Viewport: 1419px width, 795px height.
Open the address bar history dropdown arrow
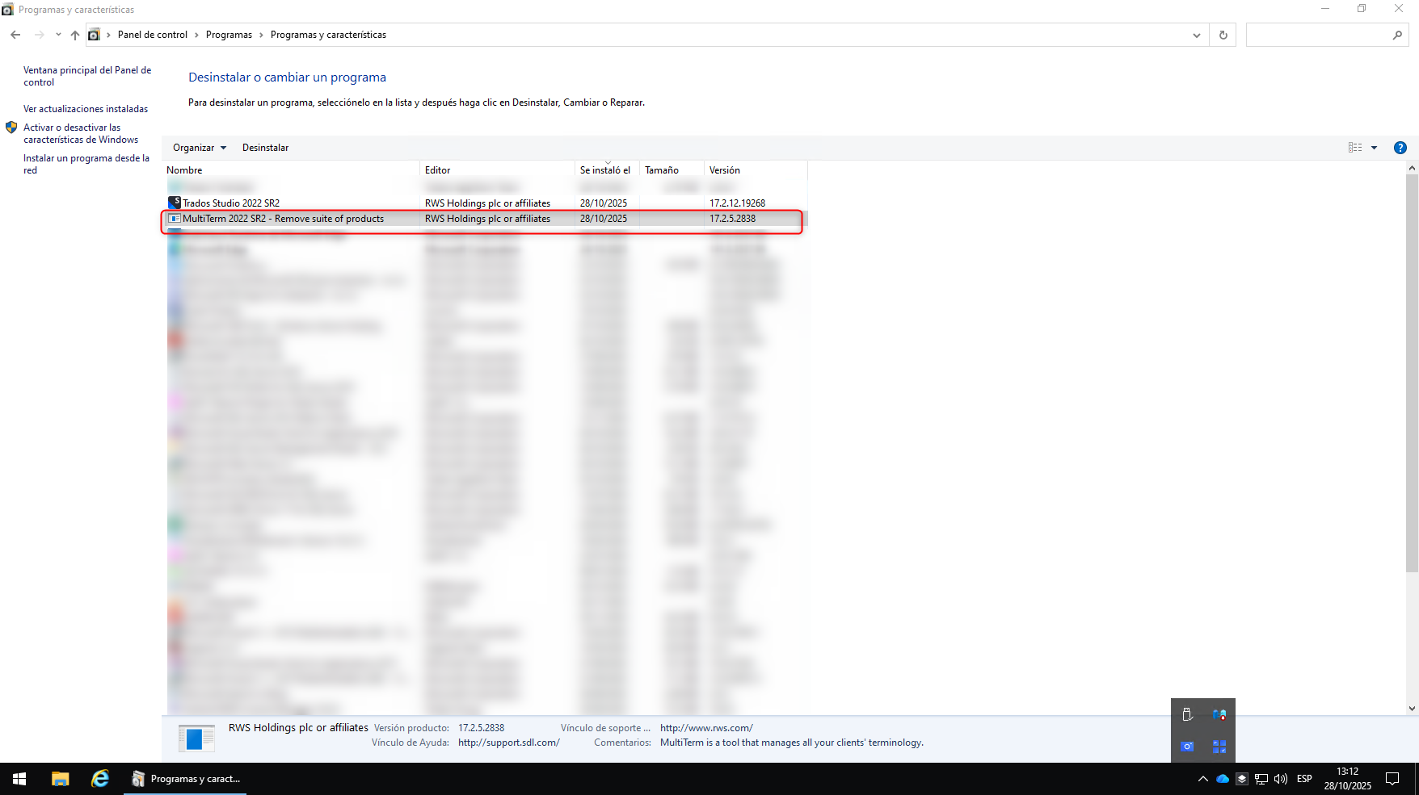(x=1197, y=35)
